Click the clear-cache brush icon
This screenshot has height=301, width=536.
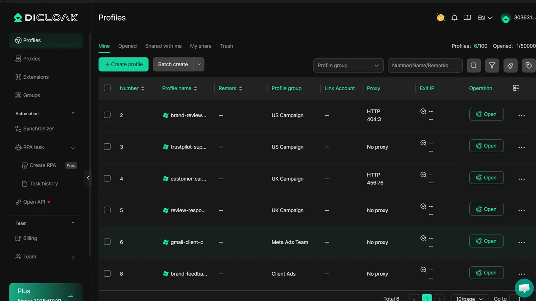(510, 66)
